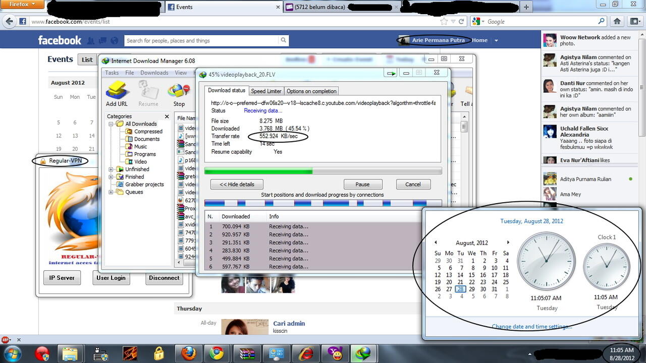Click the Facebook logo
The height and width of the screenshot is (363, 646).
(60, 40)
